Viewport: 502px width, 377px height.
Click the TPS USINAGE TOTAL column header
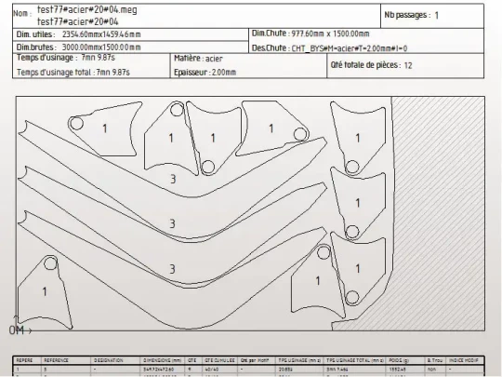[356, 360]
